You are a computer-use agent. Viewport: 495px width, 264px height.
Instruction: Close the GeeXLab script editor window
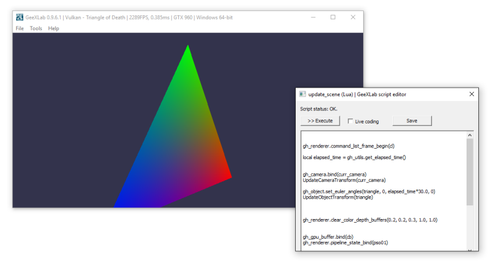tap(471, 94)
